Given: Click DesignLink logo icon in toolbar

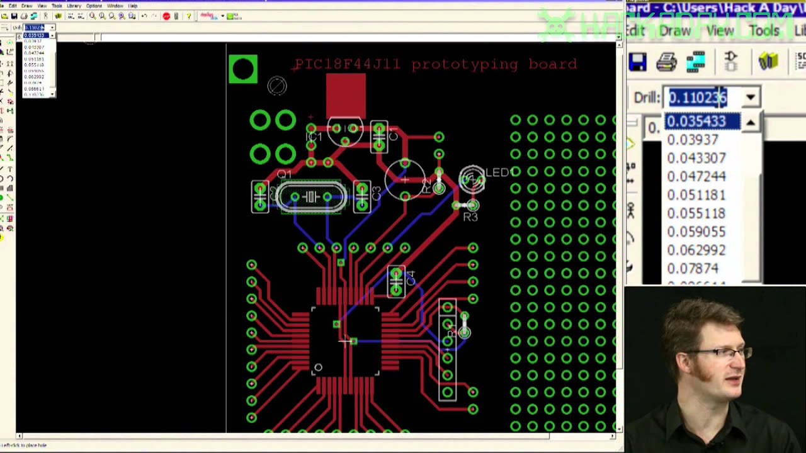Looking at the screenshot, I should click(x=208, y=16).
